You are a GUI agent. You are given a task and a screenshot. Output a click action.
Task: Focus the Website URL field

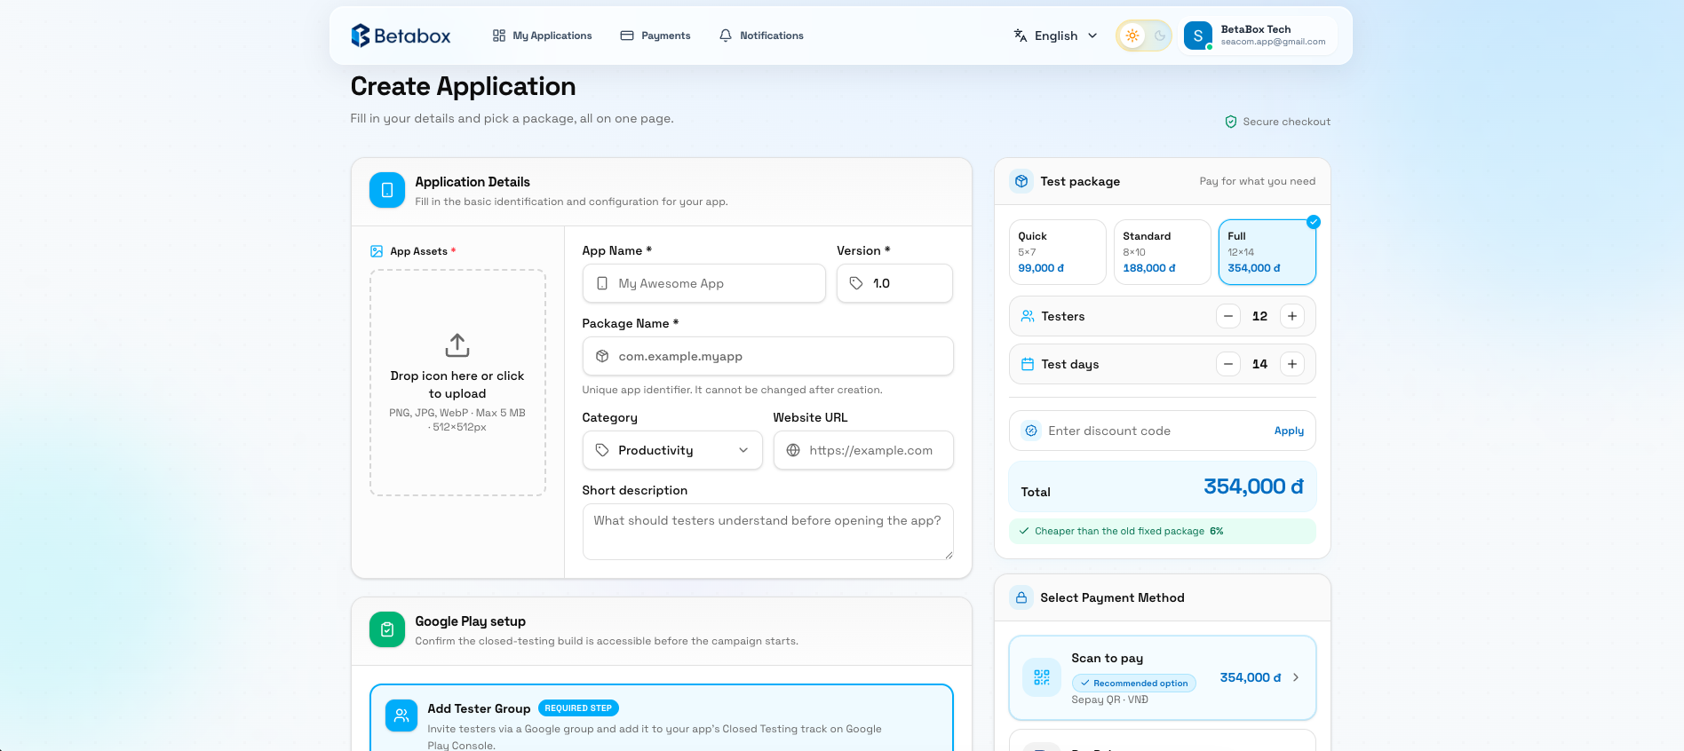point(863,450)
